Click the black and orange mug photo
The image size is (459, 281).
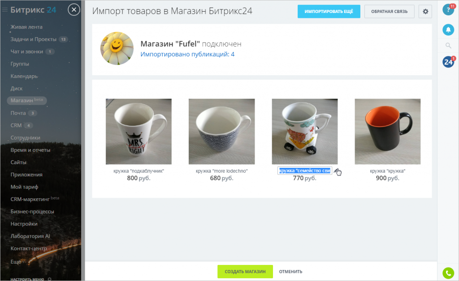(x=388, y=132)
